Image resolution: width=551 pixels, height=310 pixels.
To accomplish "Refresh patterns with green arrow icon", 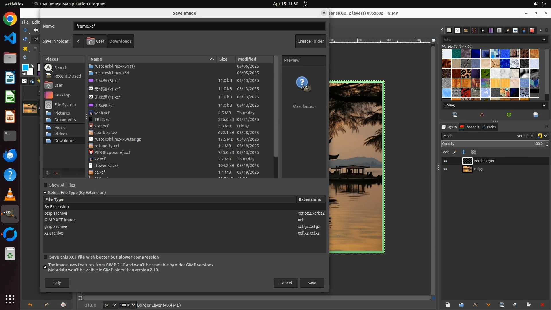I will tap(509, 115).
